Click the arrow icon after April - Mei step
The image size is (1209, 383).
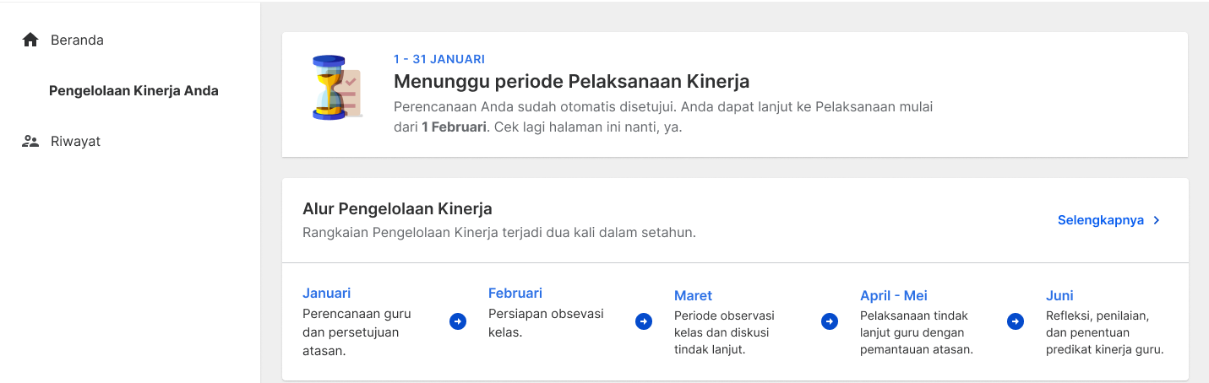pos(1016,321)
